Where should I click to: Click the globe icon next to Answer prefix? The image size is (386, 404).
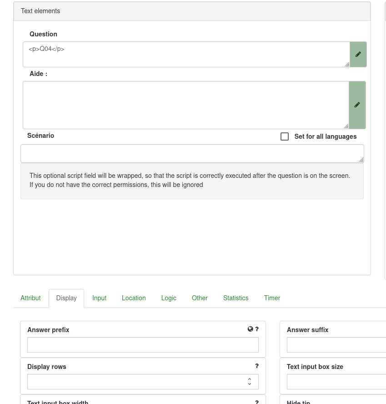[250, 329]
